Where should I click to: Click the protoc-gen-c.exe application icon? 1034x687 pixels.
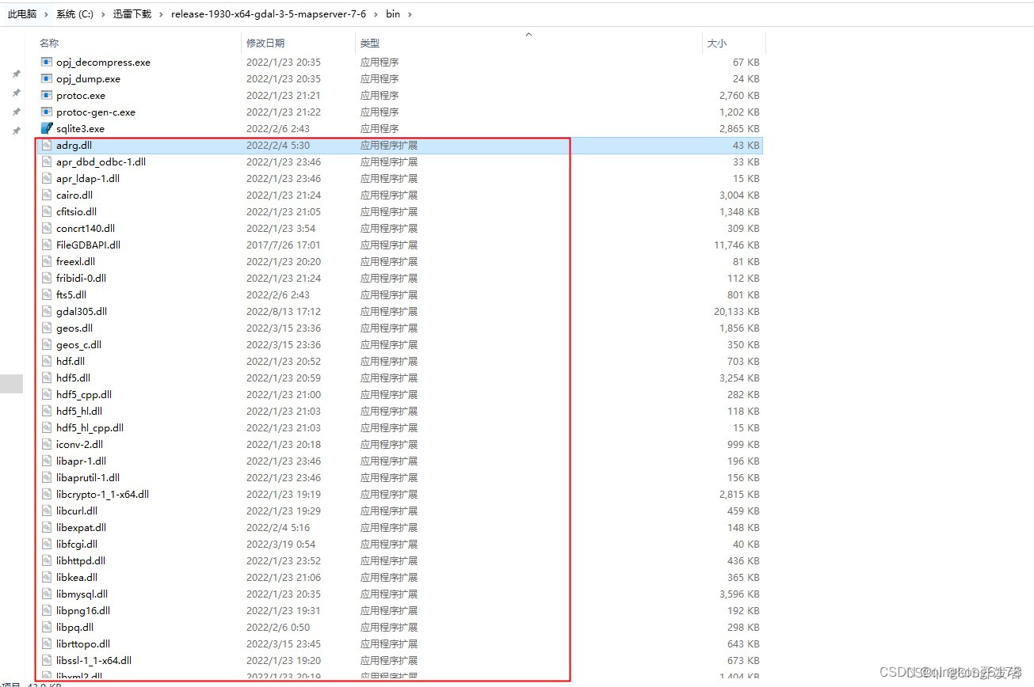point(48,112)
